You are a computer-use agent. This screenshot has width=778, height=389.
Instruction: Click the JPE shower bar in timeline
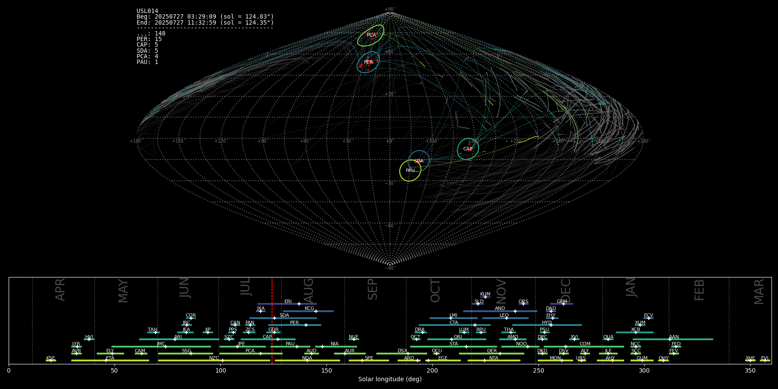click(242, 347)
